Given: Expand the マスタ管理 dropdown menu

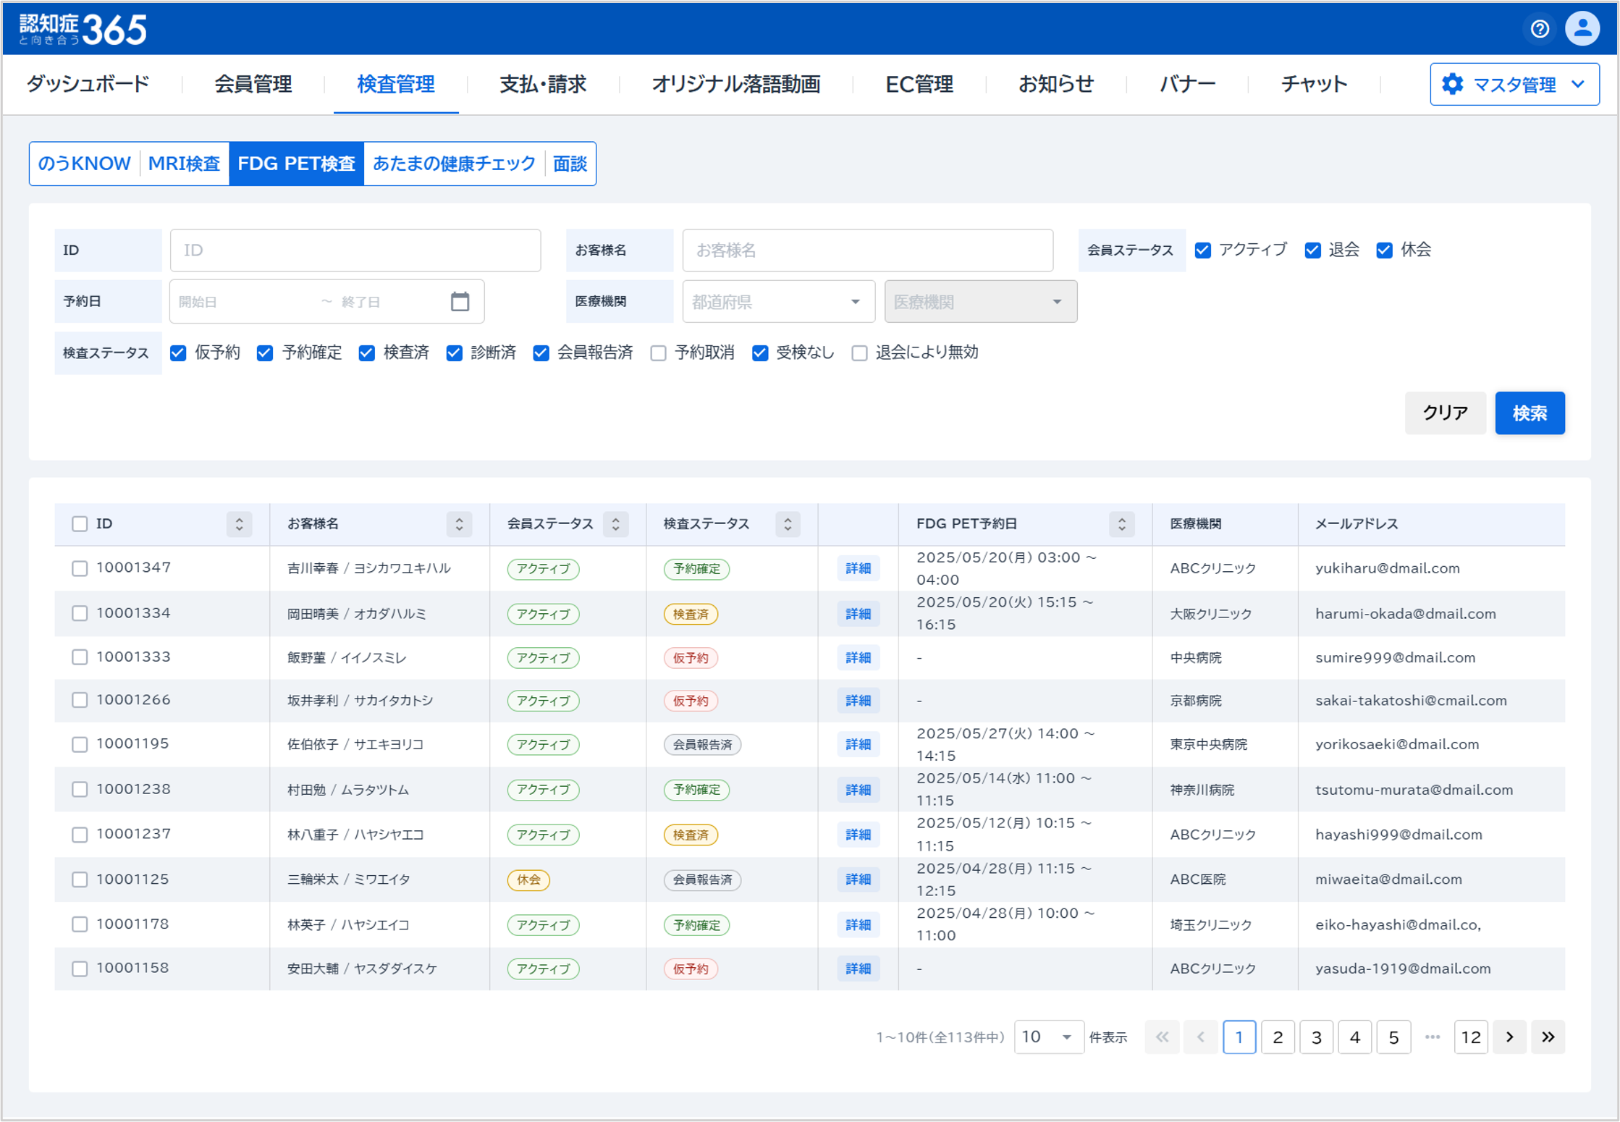Looking at the screenshot, I should 1514,85.
